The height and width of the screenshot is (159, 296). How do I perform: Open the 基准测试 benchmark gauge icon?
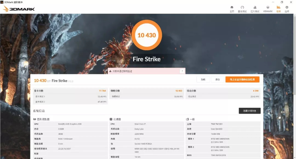pos(242,8)
